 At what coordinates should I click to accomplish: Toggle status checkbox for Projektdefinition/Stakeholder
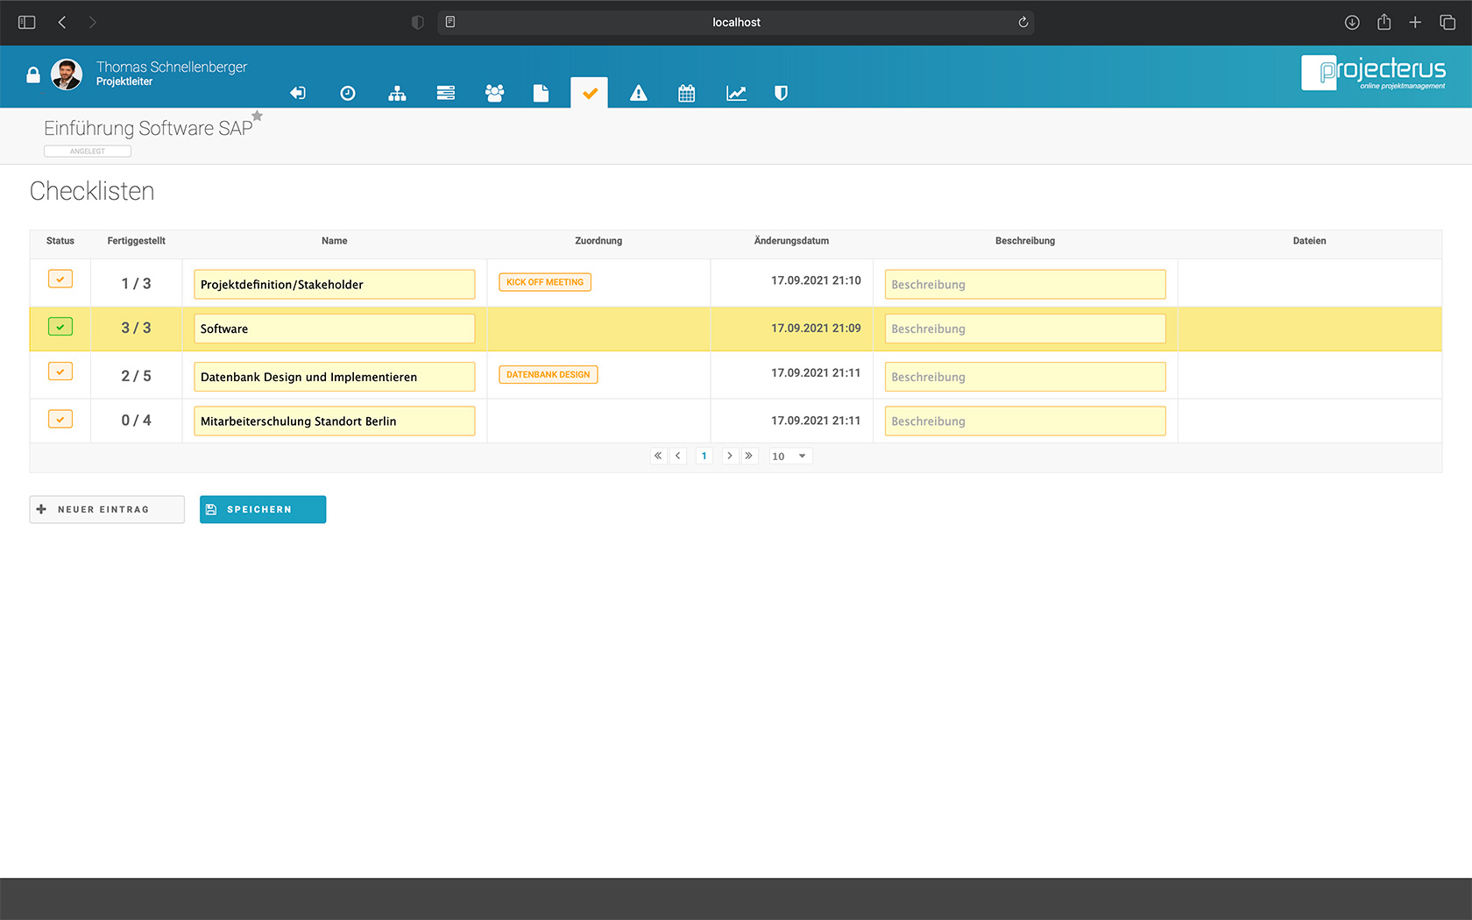point(60,280)
